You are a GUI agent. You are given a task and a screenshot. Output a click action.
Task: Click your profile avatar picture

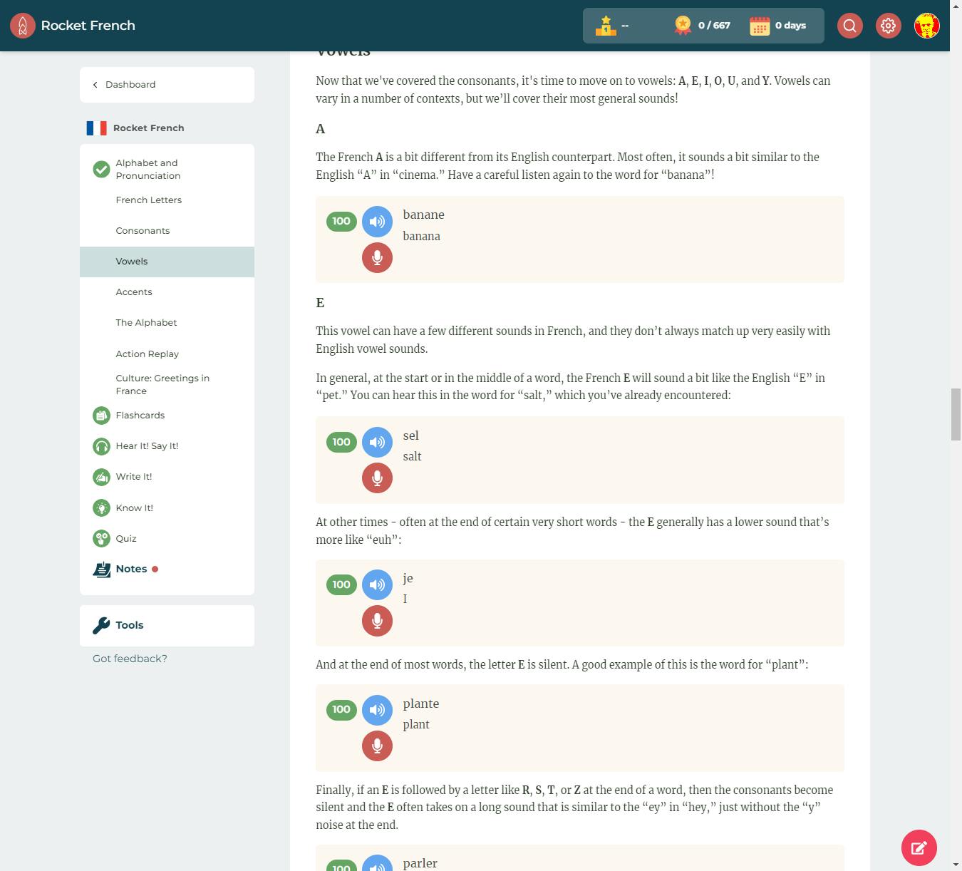coord(926,25)
